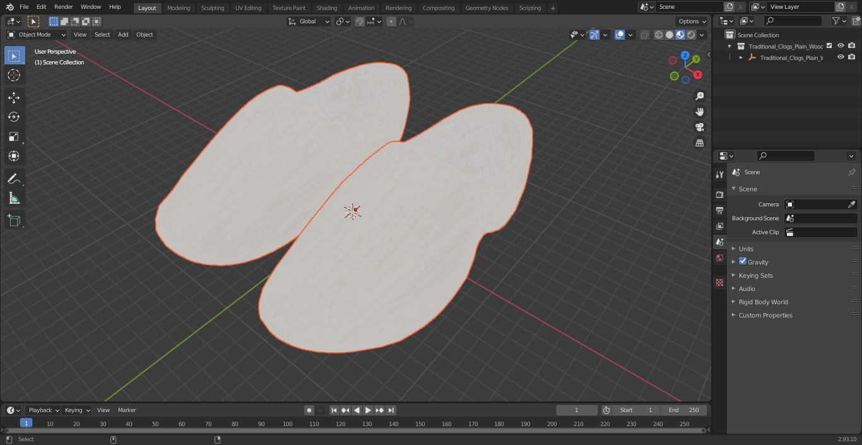This screenshot has width=862, height=445.
Task: Open the pivot point dropdown
Action: pyautogui.click(x=343, y=21)
